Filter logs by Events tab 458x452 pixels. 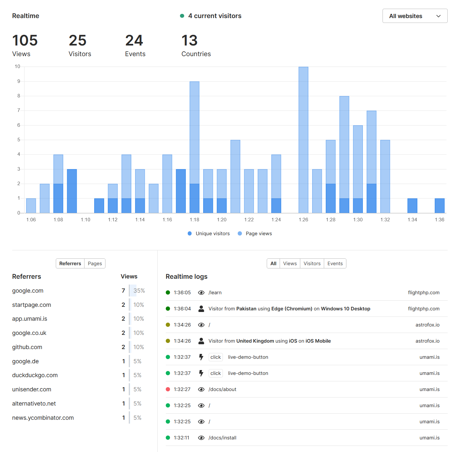335,264
